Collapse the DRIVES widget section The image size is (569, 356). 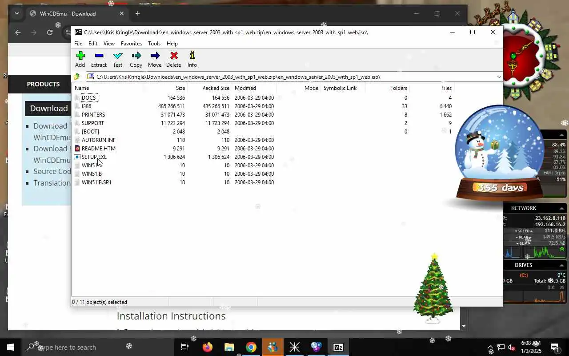click(x=561, y=265)
